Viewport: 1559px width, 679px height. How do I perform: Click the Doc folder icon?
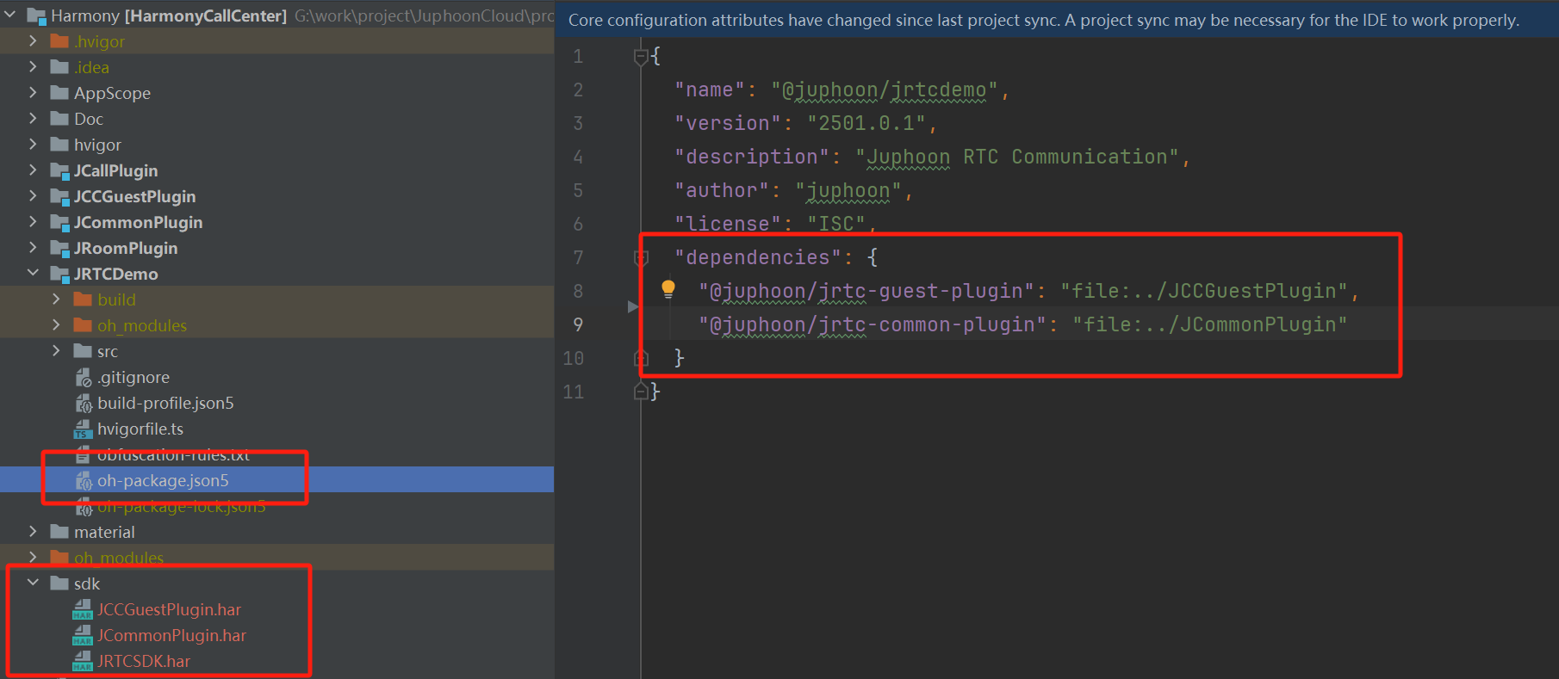click(59, 119)
